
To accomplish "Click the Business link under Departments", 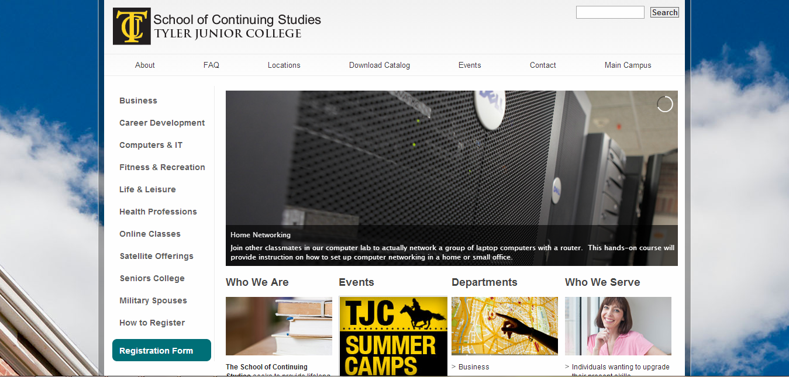I will point(473,367).
